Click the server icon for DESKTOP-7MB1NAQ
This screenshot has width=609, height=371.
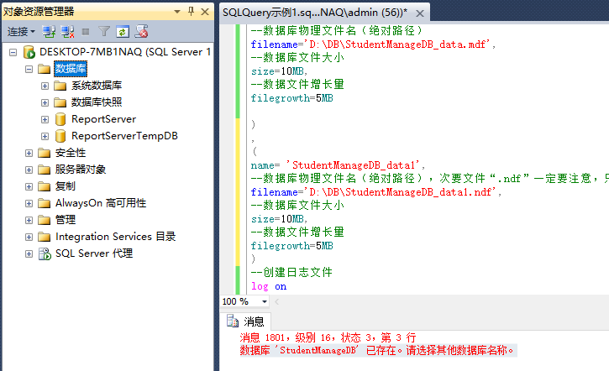[29, 52]
